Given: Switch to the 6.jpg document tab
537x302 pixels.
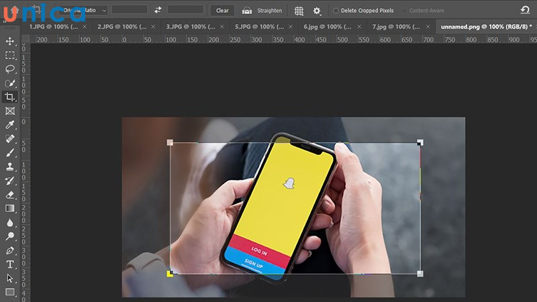Looking at the screenshot, I should point(328,27).
